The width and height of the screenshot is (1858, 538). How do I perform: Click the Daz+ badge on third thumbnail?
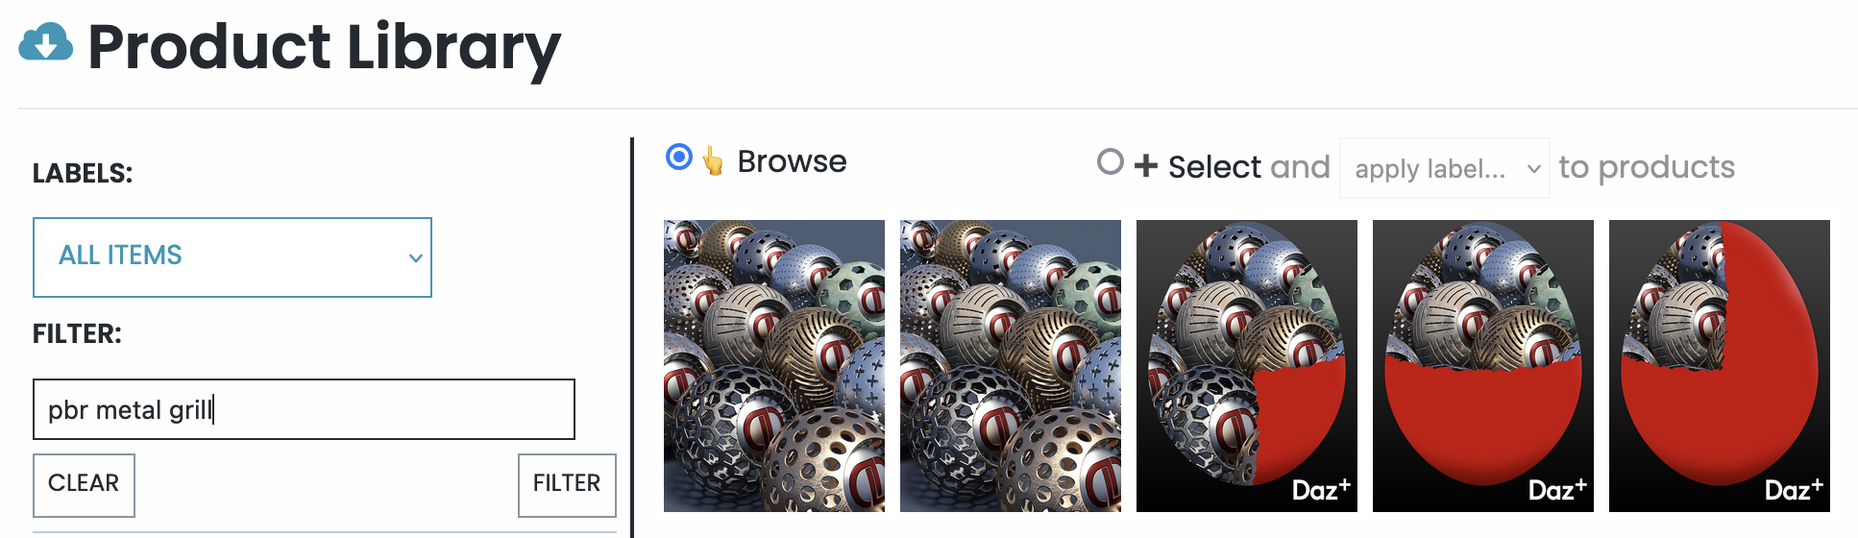(1320, 490)
